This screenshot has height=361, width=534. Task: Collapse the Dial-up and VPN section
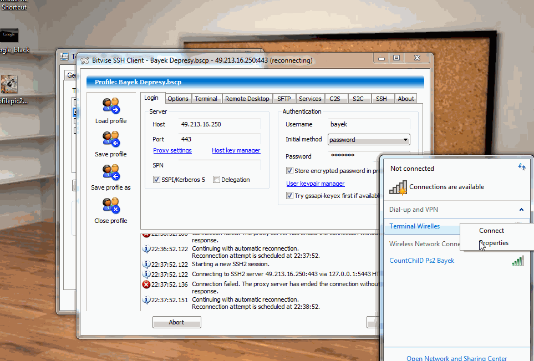point(521,210)
